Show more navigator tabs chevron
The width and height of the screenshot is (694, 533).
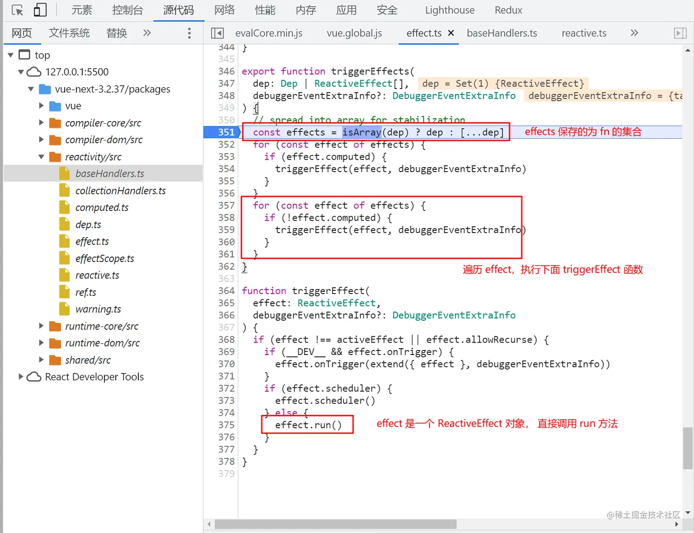coord(147,33)
